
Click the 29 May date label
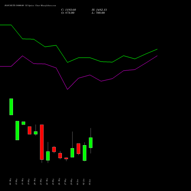pos(71,181)
